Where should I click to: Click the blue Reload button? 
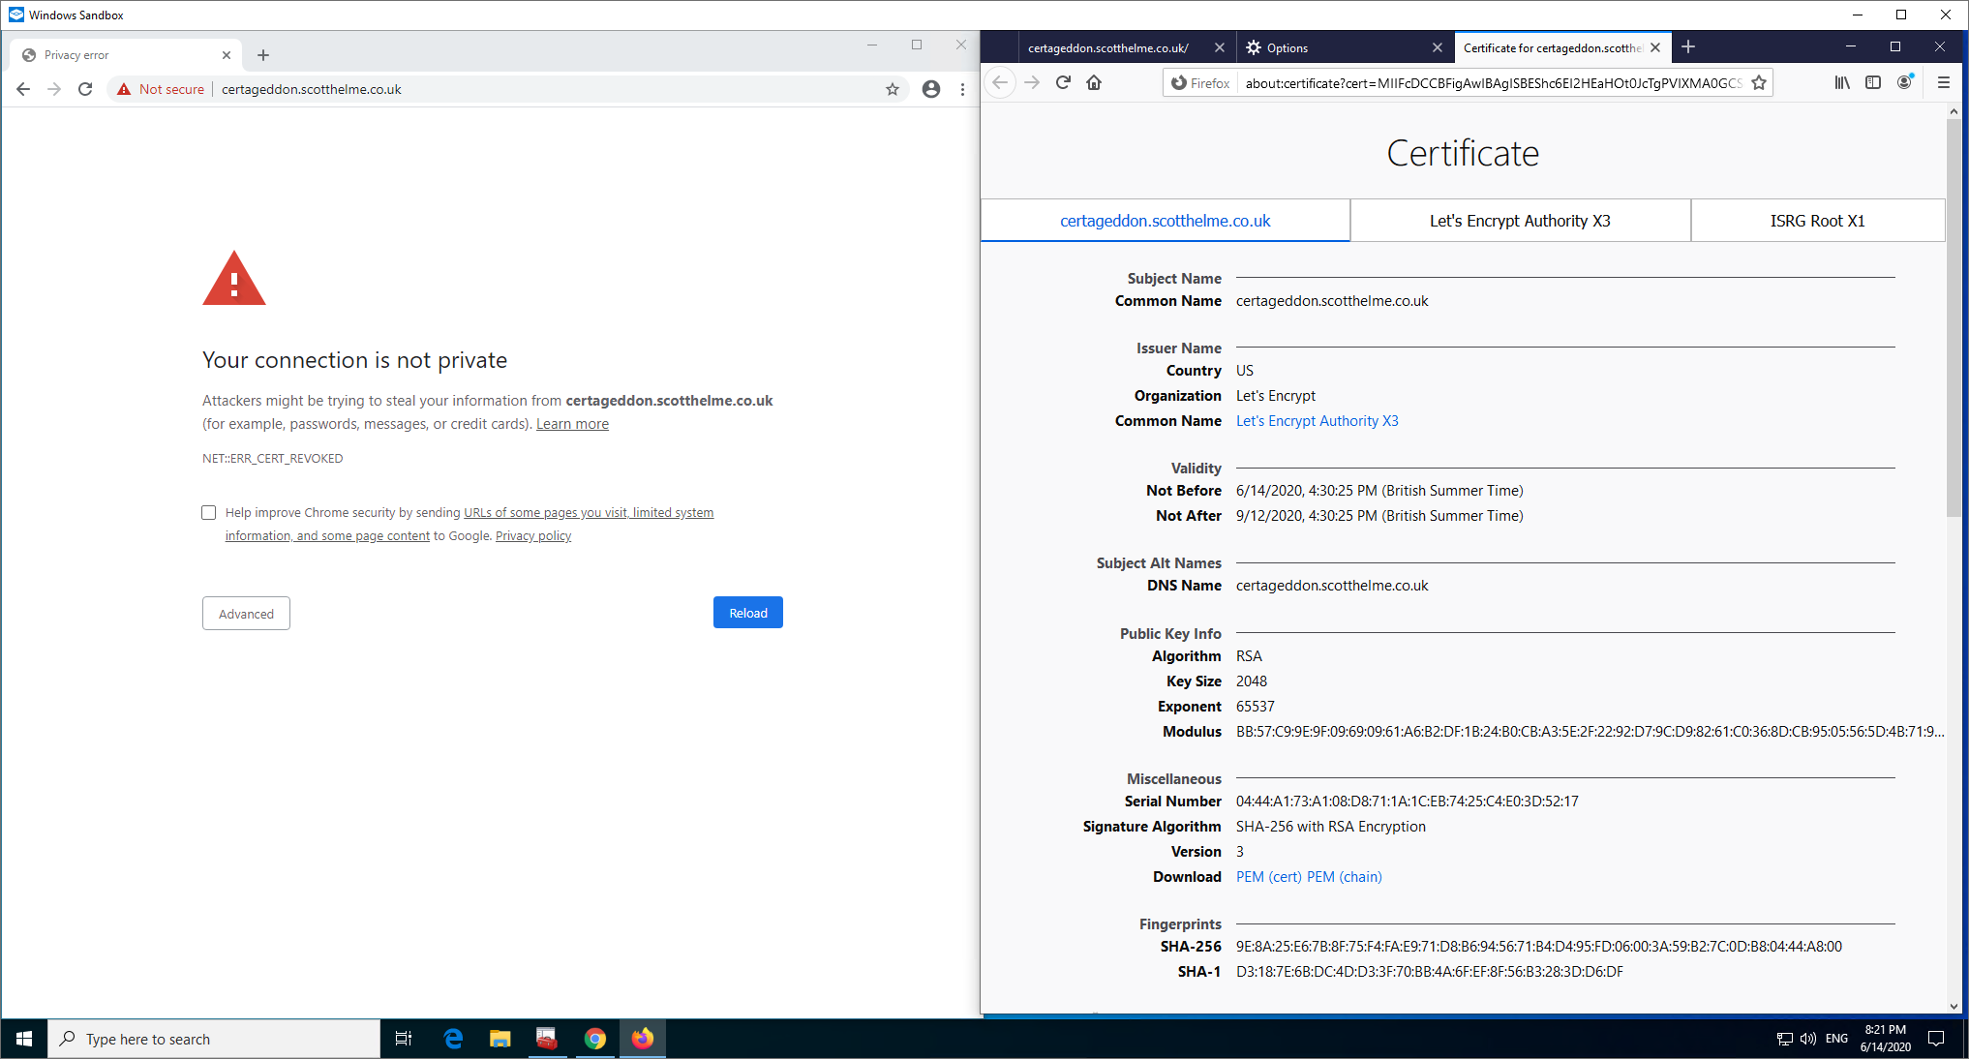tap(747, 613)
